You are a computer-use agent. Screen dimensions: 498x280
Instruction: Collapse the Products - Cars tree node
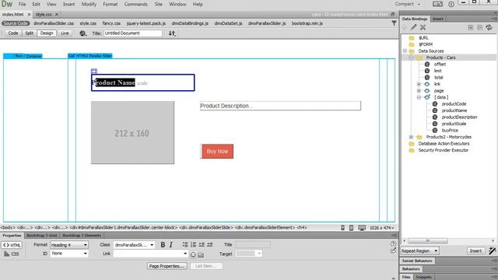[x=412, y=58]
